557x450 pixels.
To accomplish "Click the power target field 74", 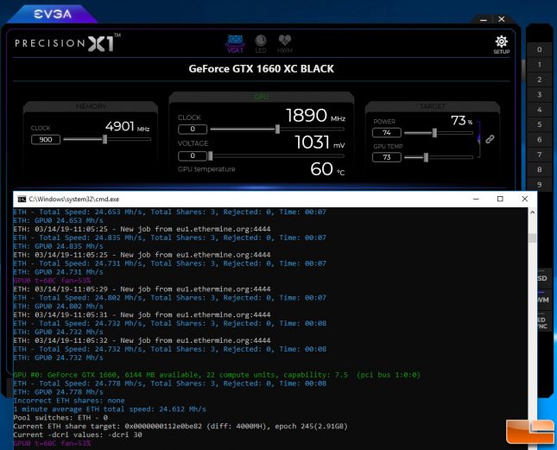I will tap(387, 132).
